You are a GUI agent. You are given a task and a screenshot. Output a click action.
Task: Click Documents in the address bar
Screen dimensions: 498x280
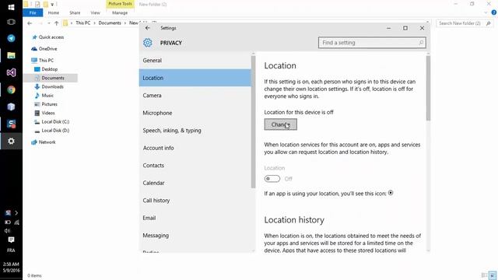pos(110,23)
